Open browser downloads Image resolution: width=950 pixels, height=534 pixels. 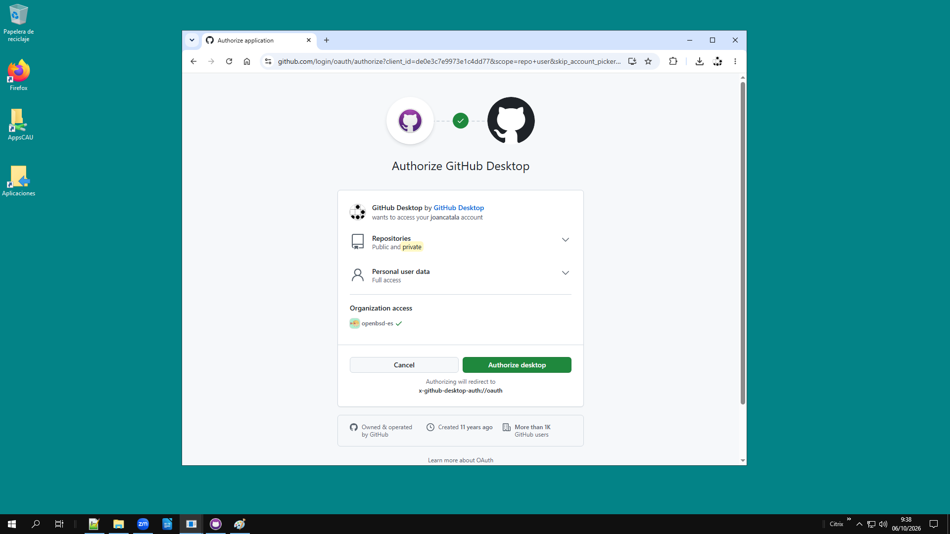[700, 61]
